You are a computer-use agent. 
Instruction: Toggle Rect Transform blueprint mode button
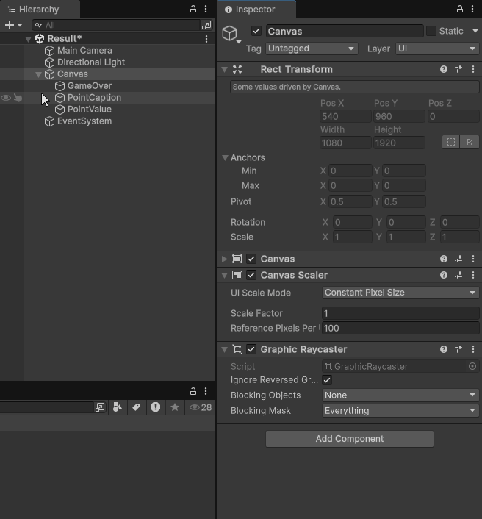pyautogui.click(x=451, y=142)
